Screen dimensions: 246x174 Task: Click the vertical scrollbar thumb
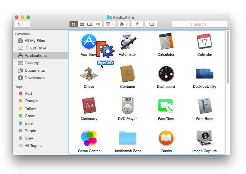click(228, 57)
